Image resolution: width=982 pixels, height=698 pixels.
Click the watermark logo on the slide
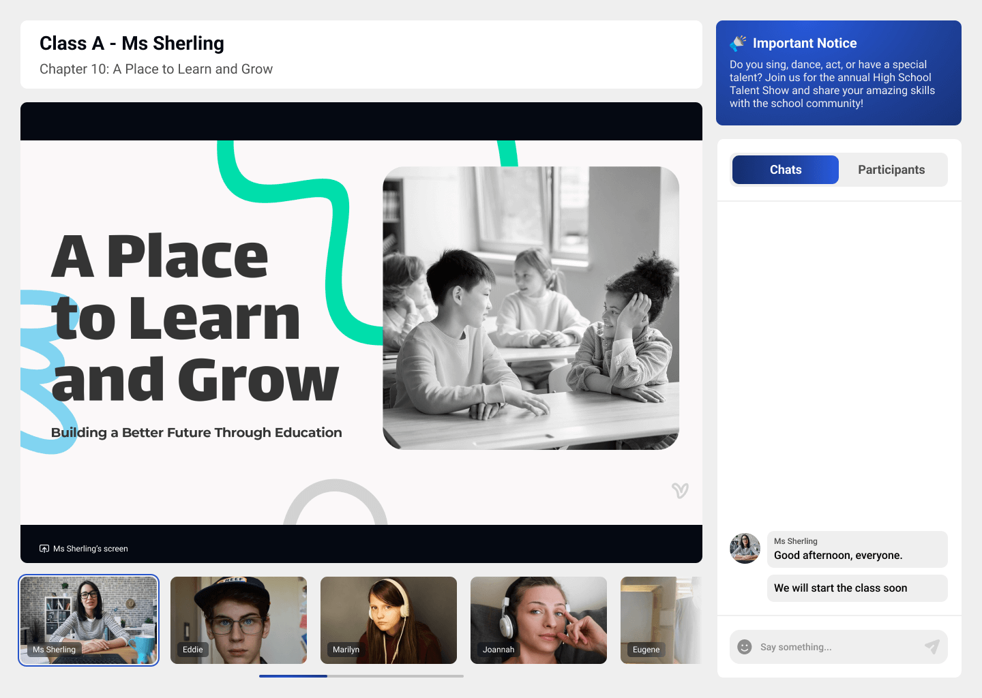[680, 490]
